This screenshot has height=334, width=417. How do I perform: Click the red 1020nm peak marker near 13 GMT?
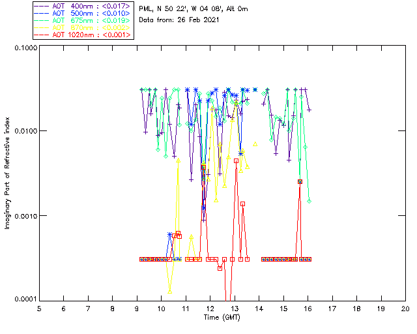236,161
